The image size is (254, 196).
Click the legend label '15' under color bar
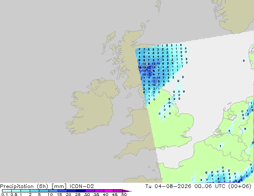pyautogui.click(x=59, y=194)
